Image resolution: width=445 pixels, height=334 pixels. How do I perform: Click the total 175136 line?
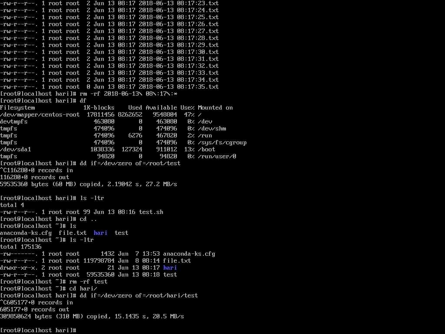point(21,247)
